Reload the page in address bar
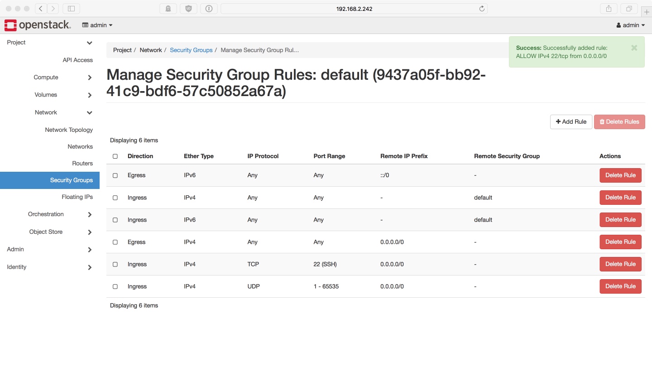This screenshot has width=652, height=387. tap(482, 9)
